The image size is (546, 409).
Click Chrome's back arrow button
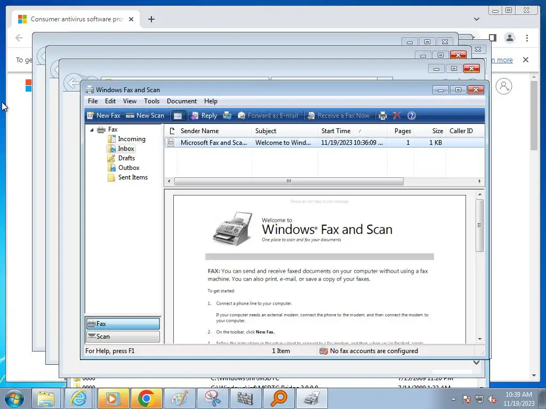(x=19, y=38)
